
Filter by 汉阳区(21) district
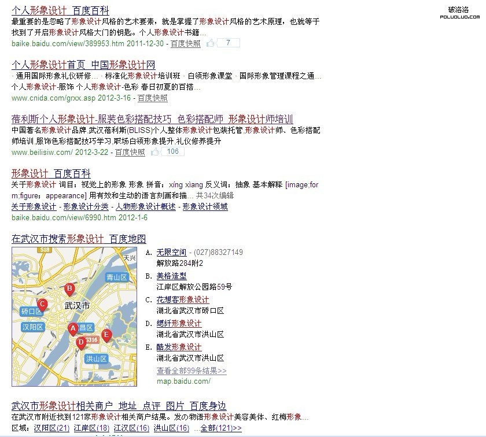(x=52, y=428)
